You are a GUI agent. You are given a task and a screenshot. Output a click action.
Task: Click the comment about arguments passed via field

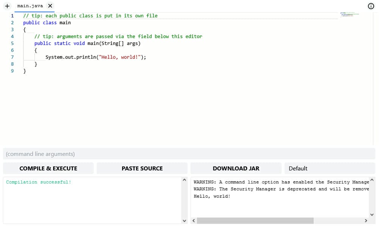click(118, 36)
